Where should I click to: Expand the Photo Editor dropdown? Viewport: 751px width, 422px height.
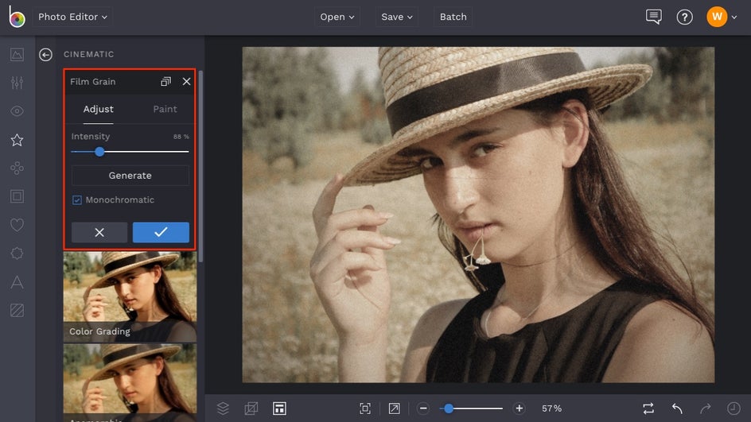(73, 17)
